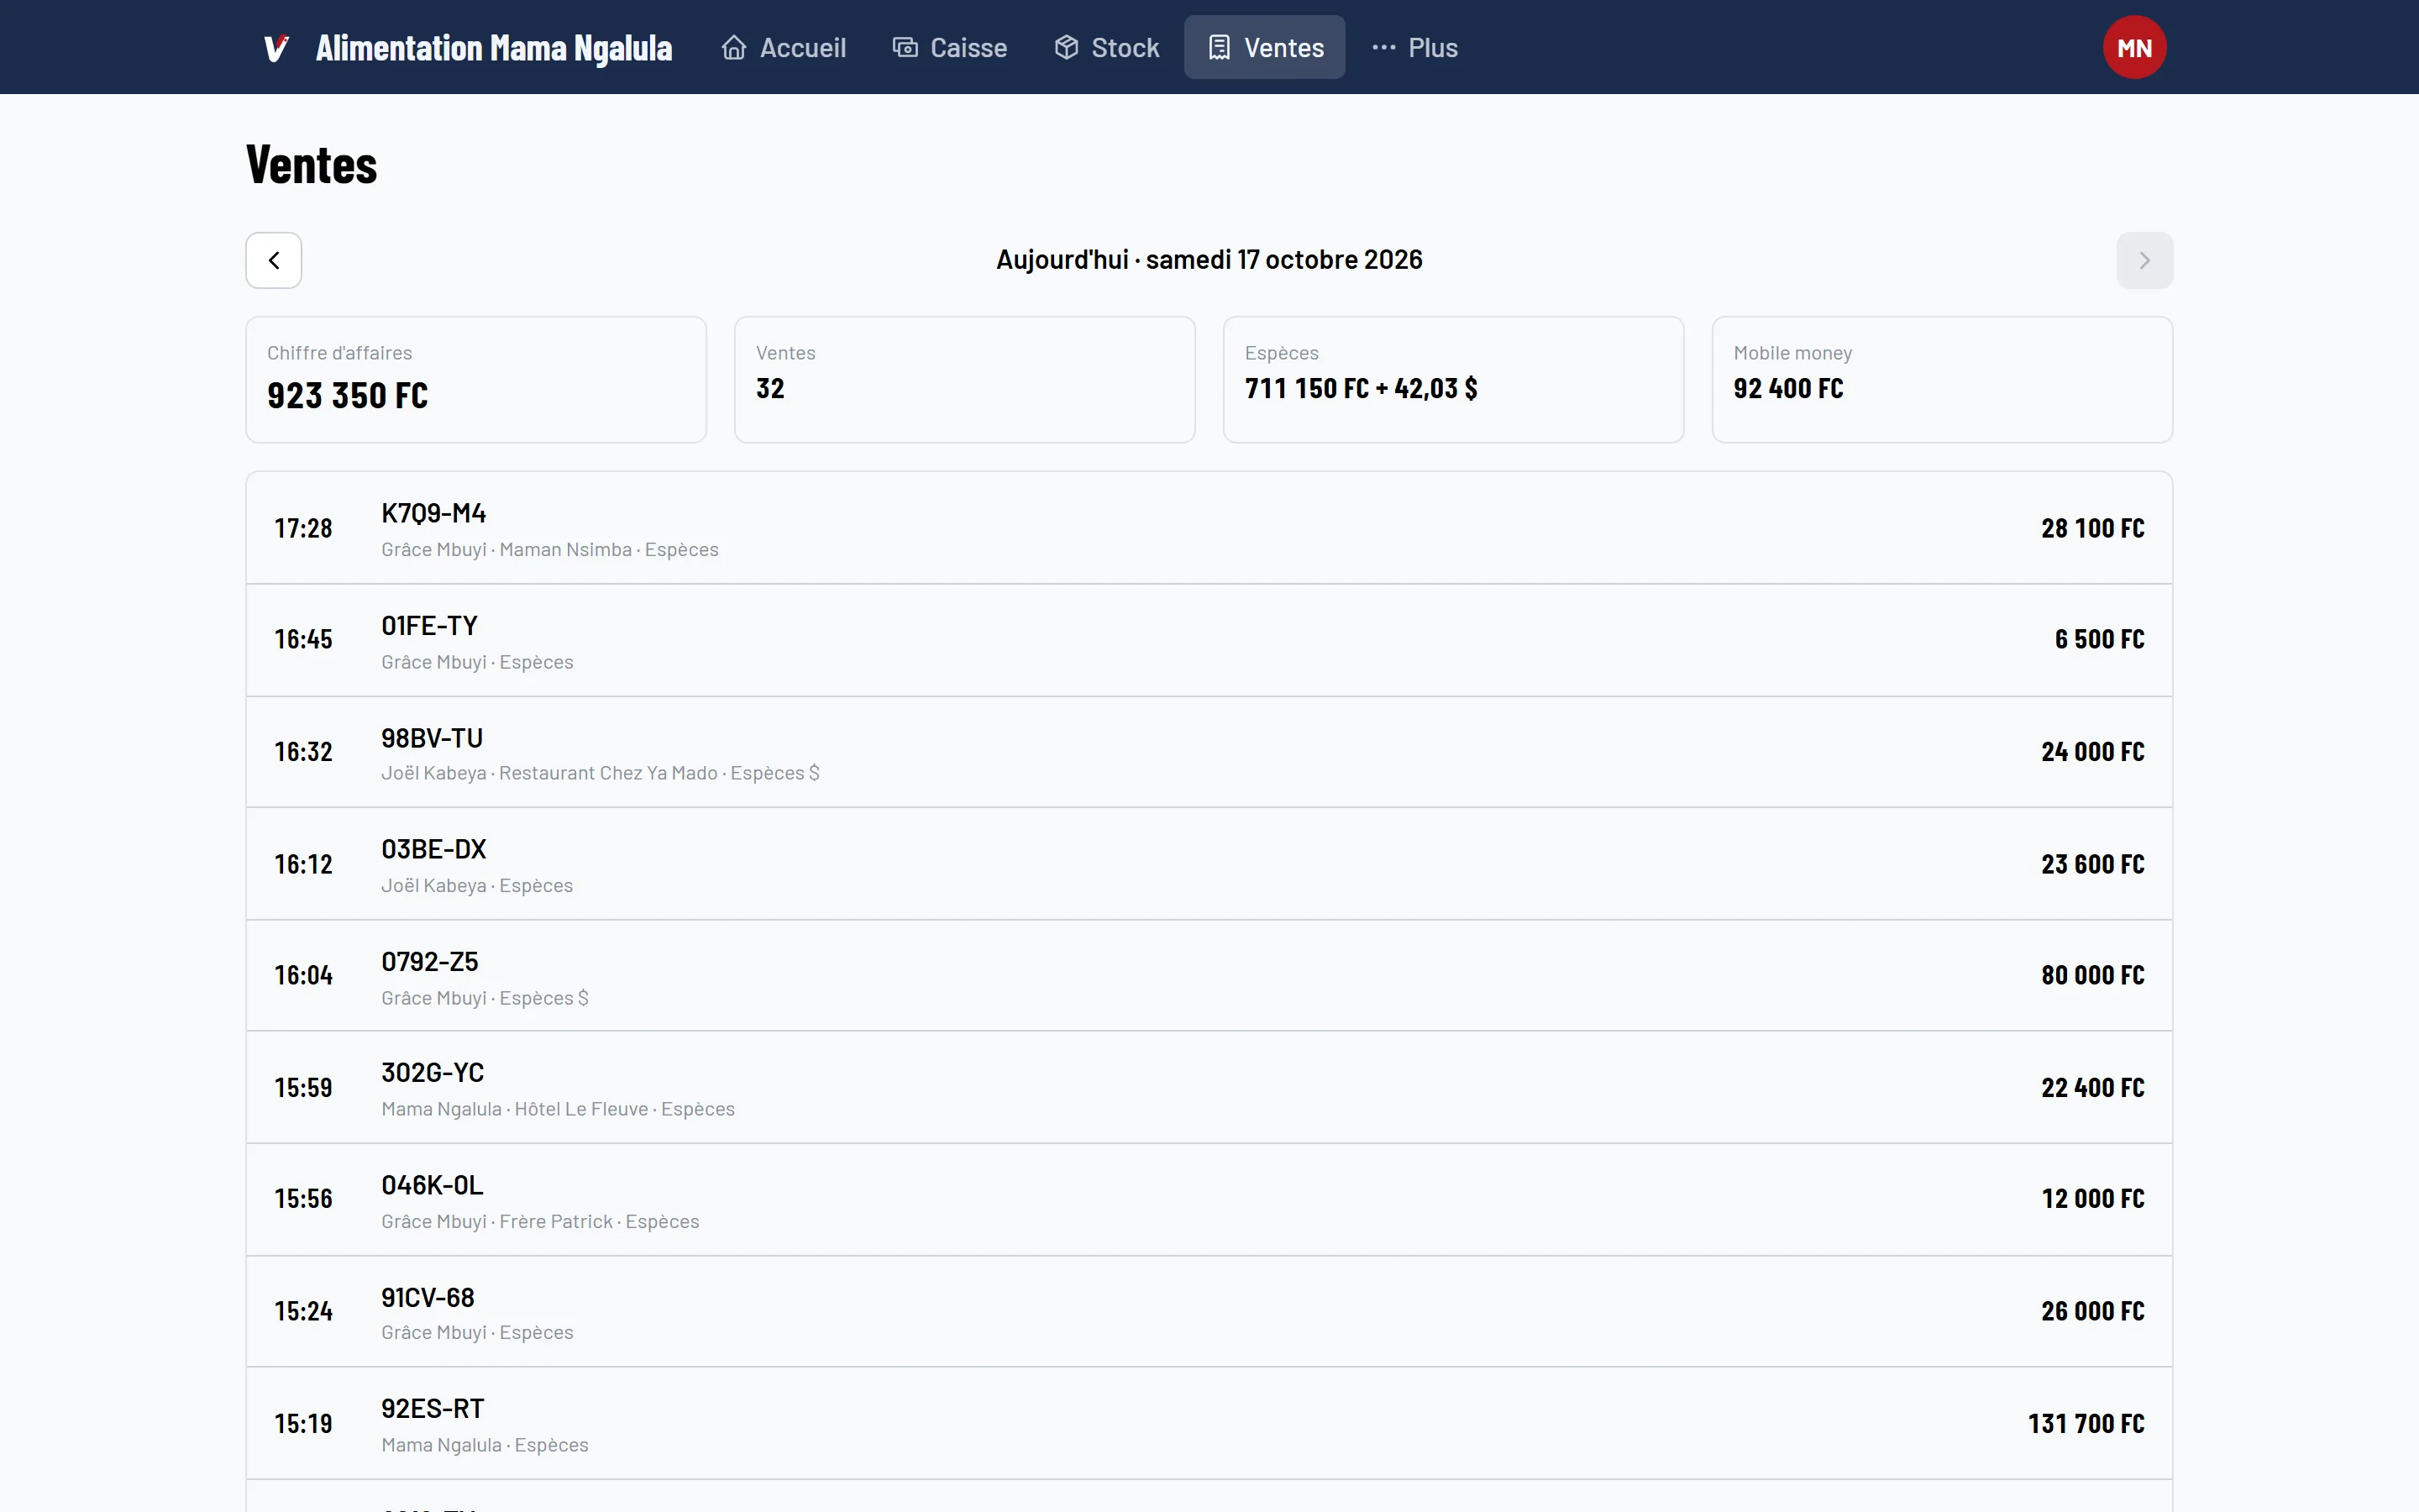Screen dimensions: 2419x1512
Task: Open sale 03BE-DX
Action: tap(1209, 864)
